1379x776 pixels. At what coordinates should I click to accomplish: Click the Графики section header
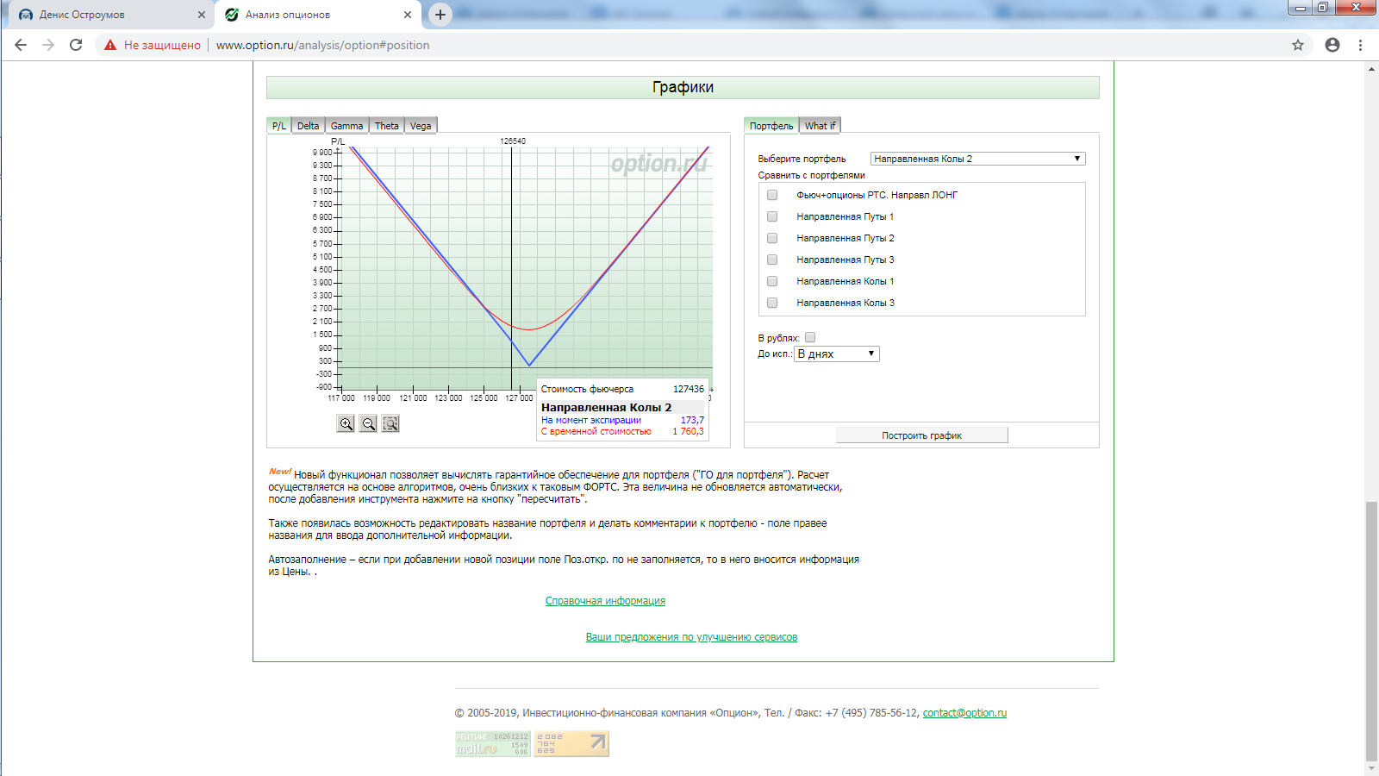pyautogui.click(x=683, y=87)
